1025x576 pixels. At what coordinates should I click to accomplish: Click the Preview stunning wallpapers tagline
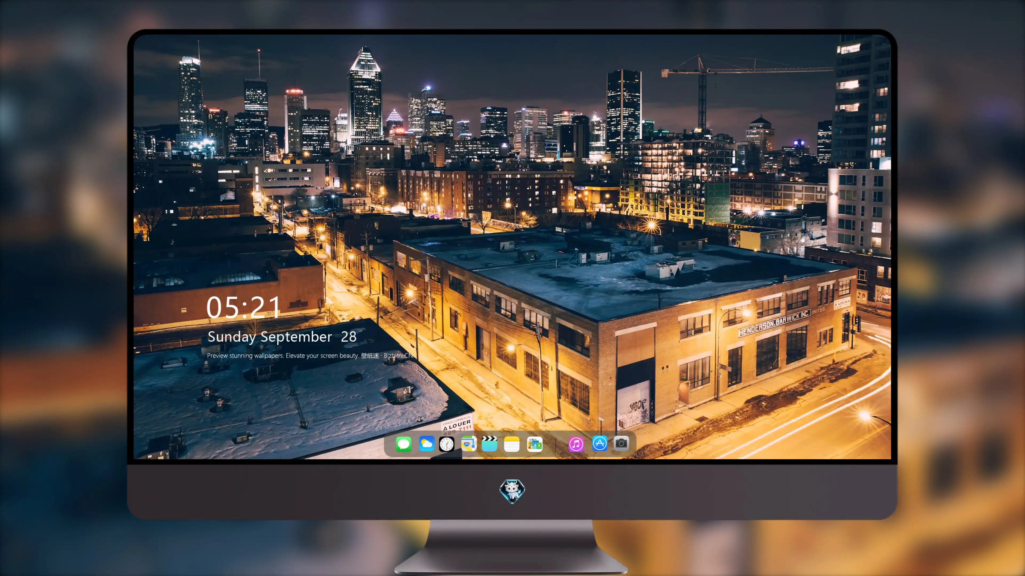click(x=310, y=355)
